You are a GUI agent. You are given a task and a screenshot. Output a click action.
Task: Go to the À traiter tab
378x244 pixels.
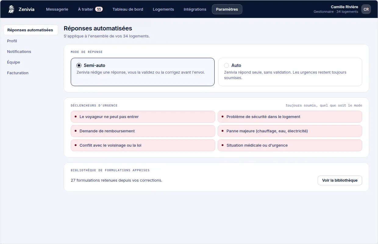[90, 9]
